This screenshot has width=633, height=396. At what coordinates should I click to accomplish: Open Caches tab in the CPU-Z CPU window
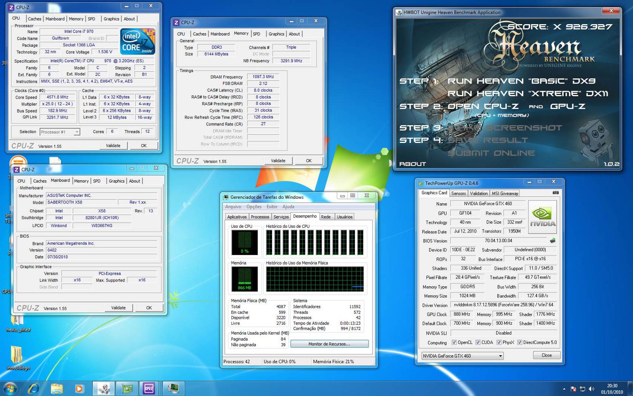click(34, 19)
